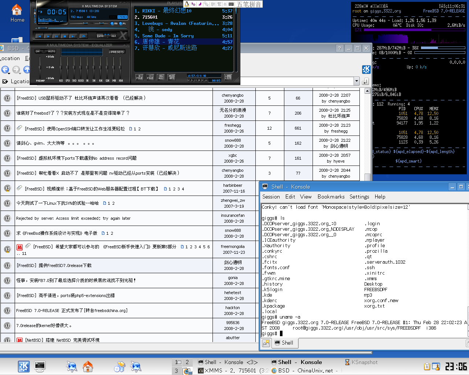This screenshot has height=375, width=469.
Task: Toggle XMMS shuffle (RAND) mode
Action: pyautogui.click(x=101, y=36)
